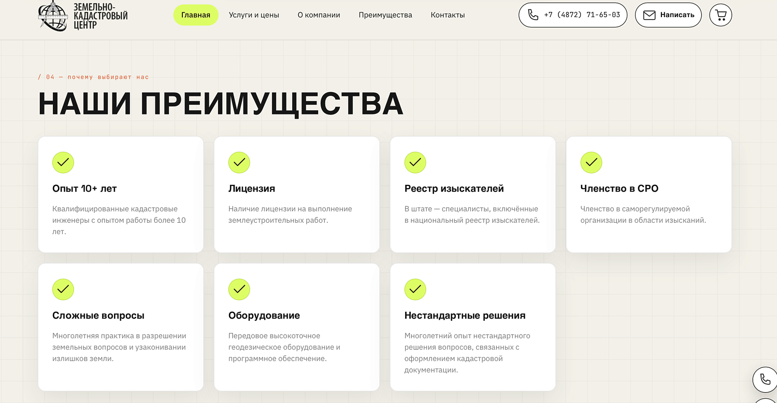This screenshot has height=403, width=777.
Task: Click the checkmark icon above Опыт 10+ лет
Action: [63, 163]
